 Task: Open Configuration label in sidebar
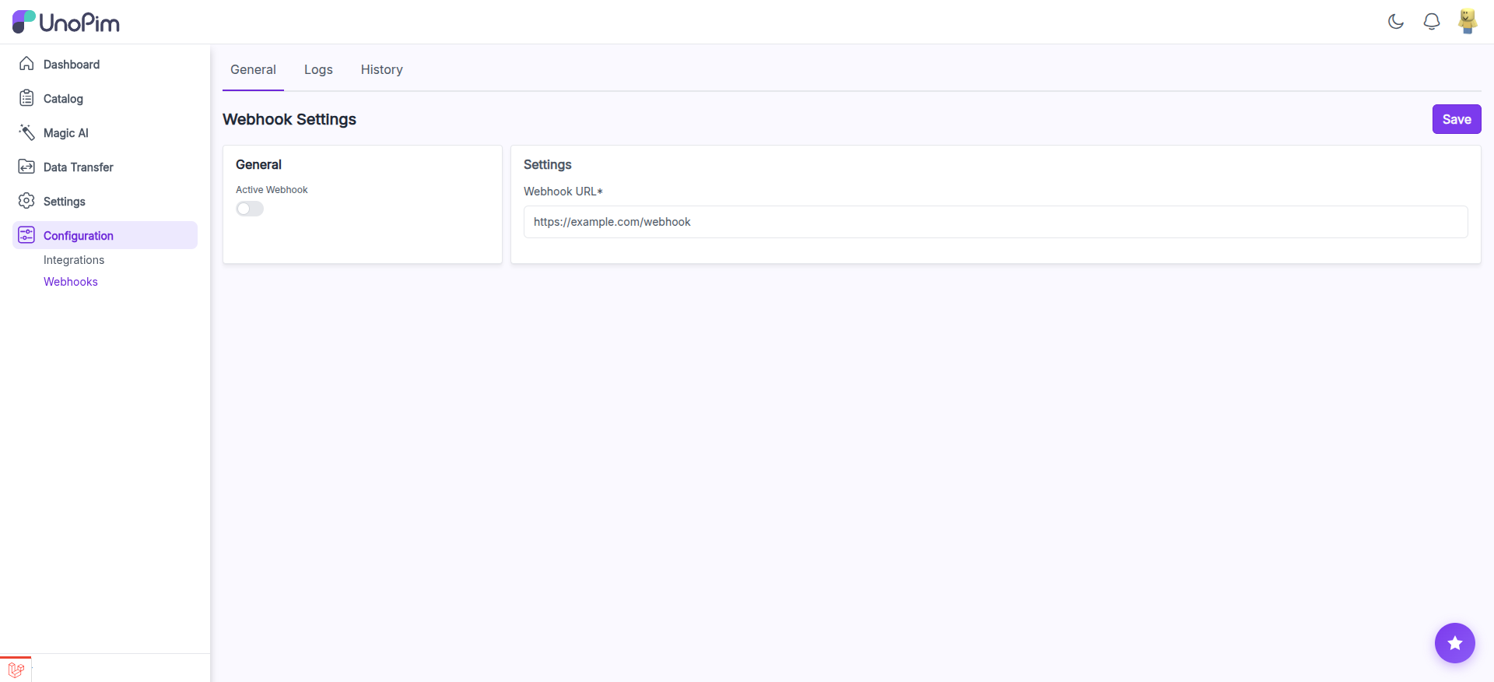coord(79,236)
